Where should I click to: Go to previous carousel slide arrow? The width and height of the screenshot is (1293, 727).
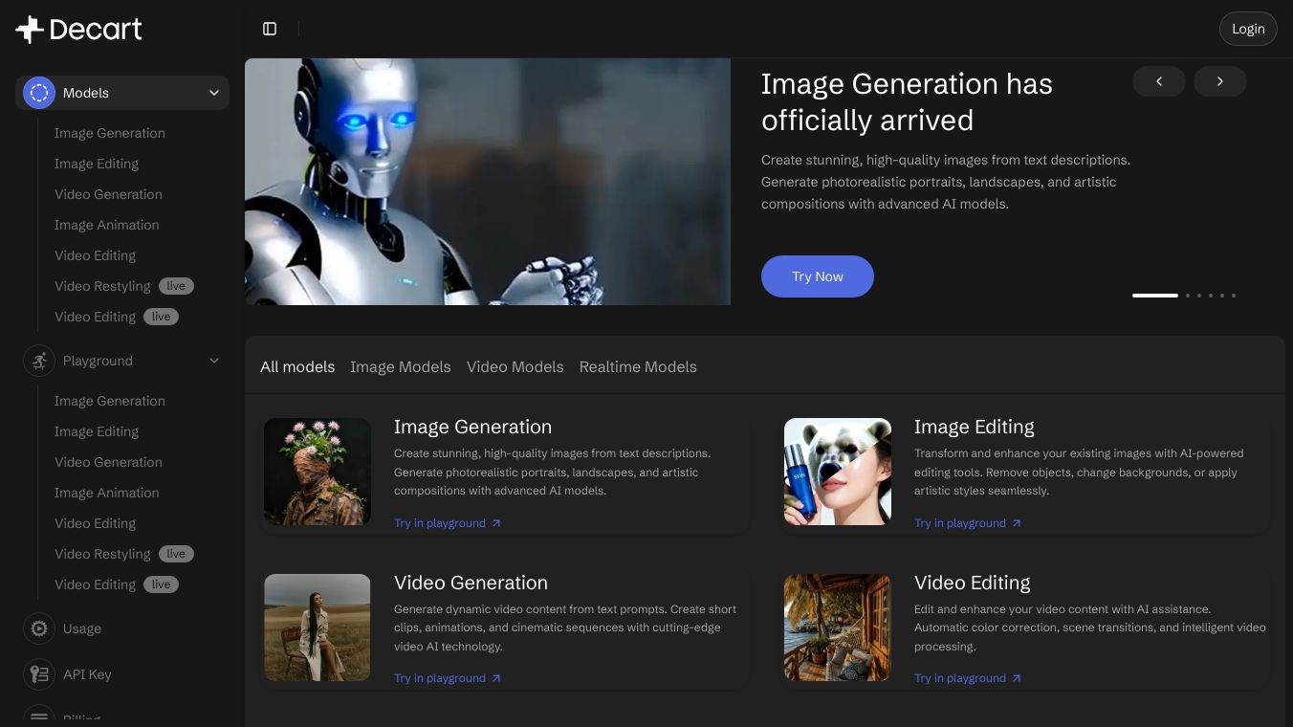click(x=1158, y=81)
